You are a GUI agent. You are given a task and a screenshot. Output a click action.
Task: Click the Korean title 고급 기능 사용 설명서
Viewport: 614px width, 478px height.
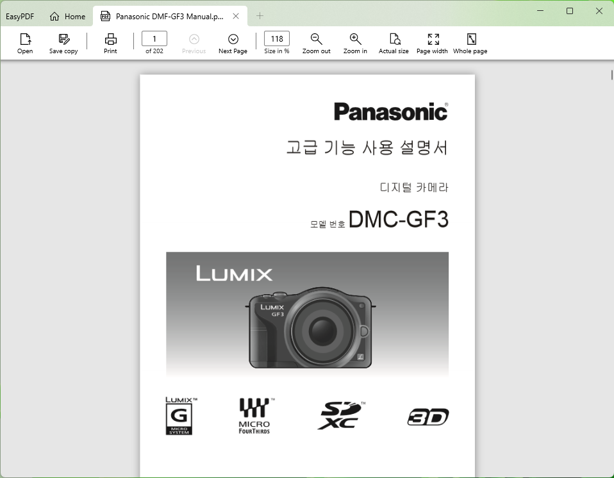367,147
